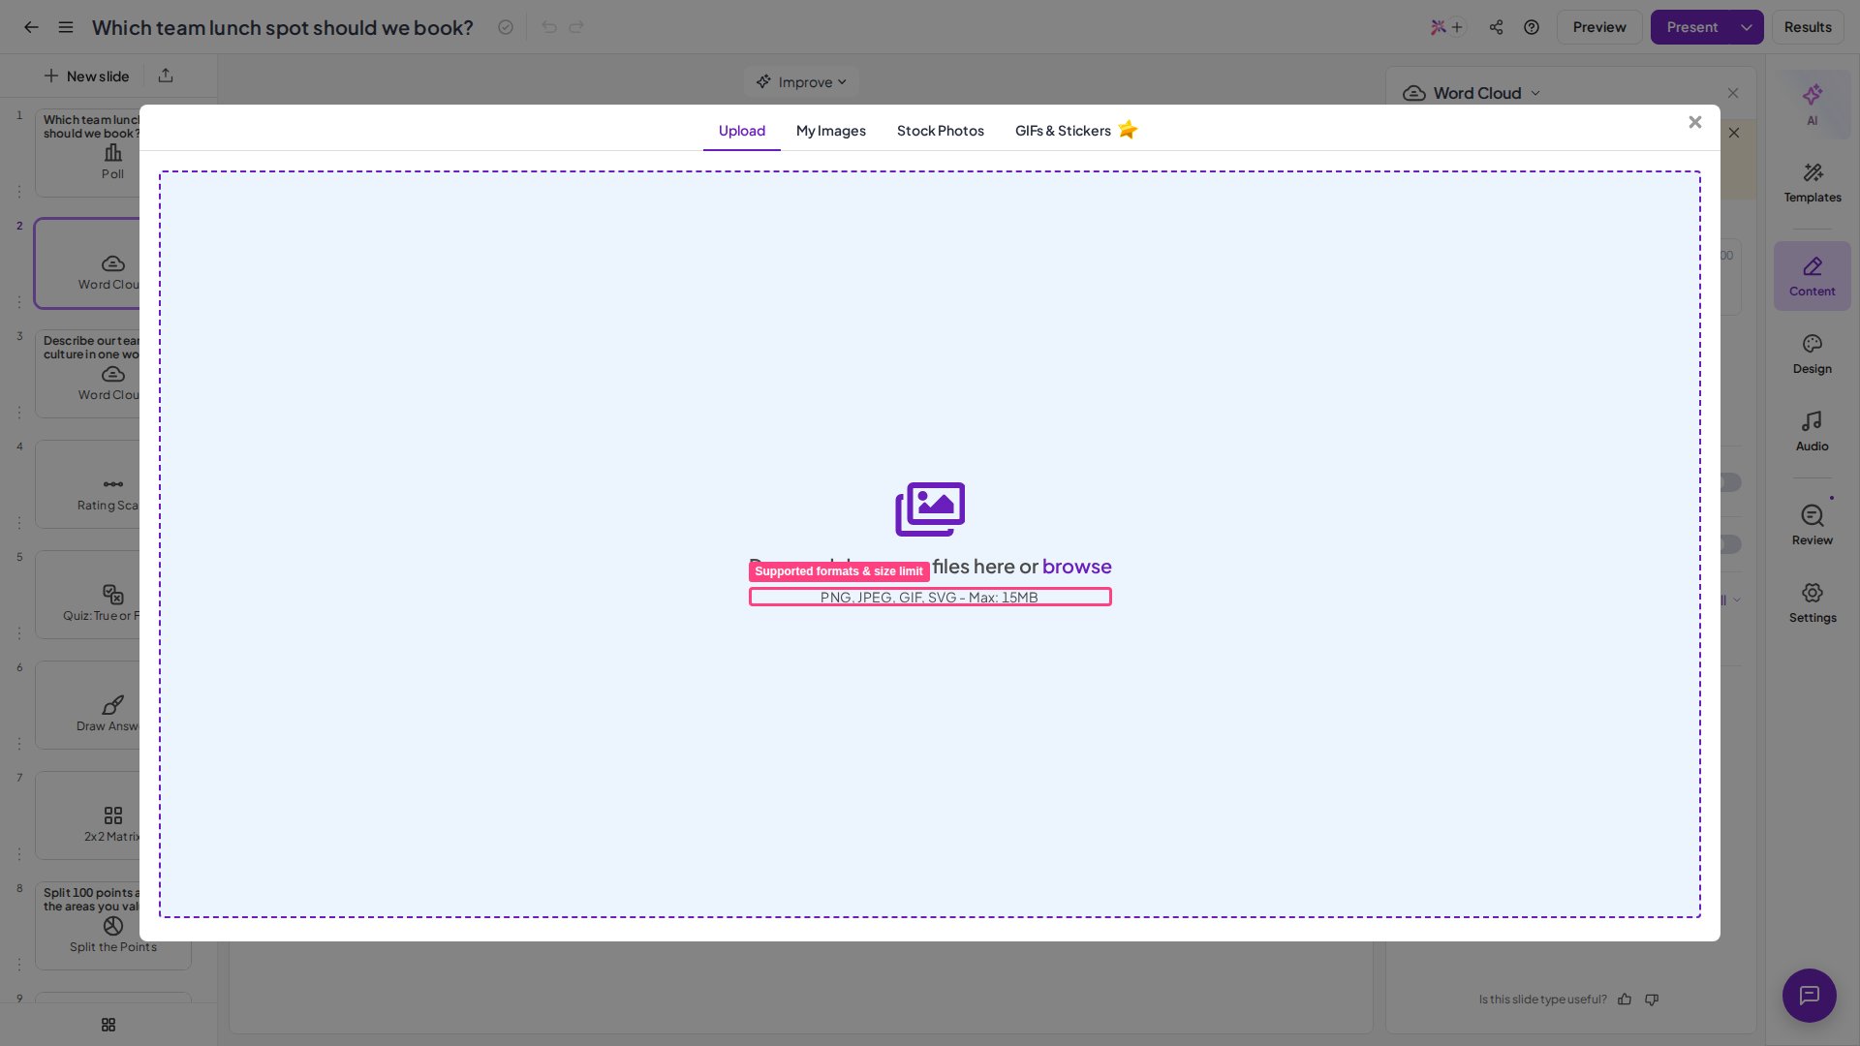Screen dimensions: 1860x1046
Task: Open the Design panel
Action: pyautogui.click(x=1812, y=354)
